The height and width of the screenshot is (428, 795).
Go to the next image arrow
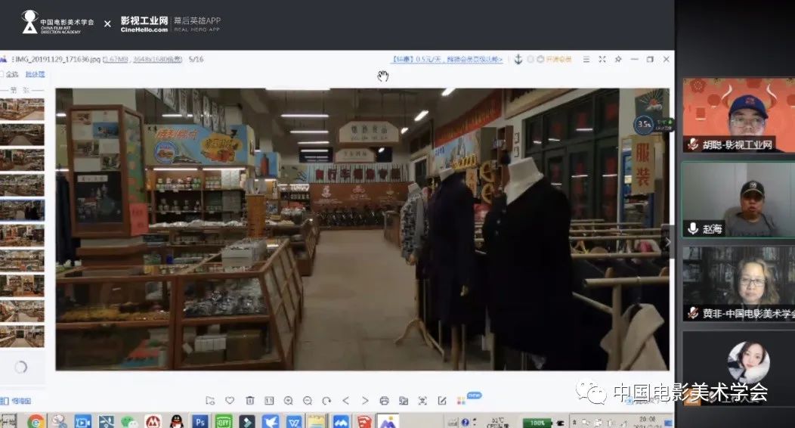[365, 401]
